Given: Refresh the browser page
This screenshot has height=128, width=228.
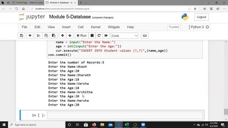Looking at the screenshot, I should pos(17,9).
